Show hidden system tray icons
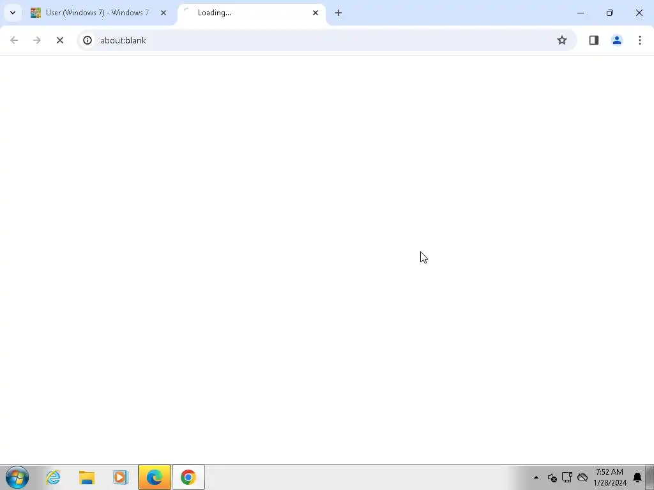Image resolution: width=654 pixels, height=490 pixels. click(x=536, y=477)
